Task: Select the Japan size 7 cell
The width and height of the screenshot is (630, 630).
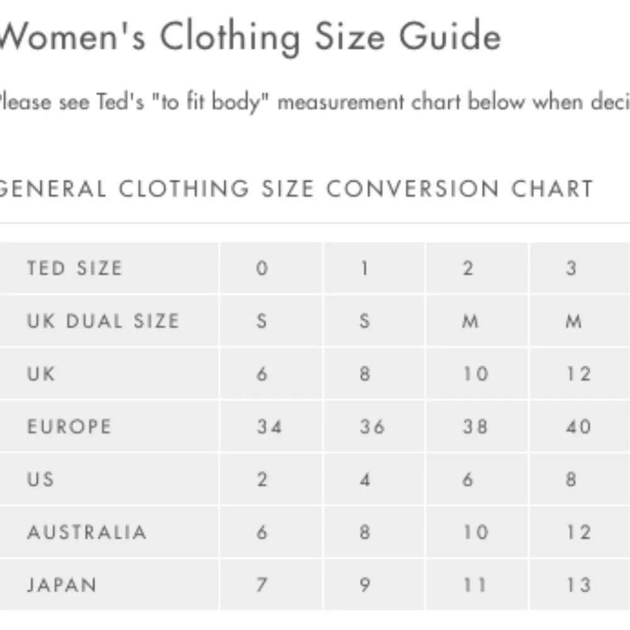Action: click(x=262, y=585)
